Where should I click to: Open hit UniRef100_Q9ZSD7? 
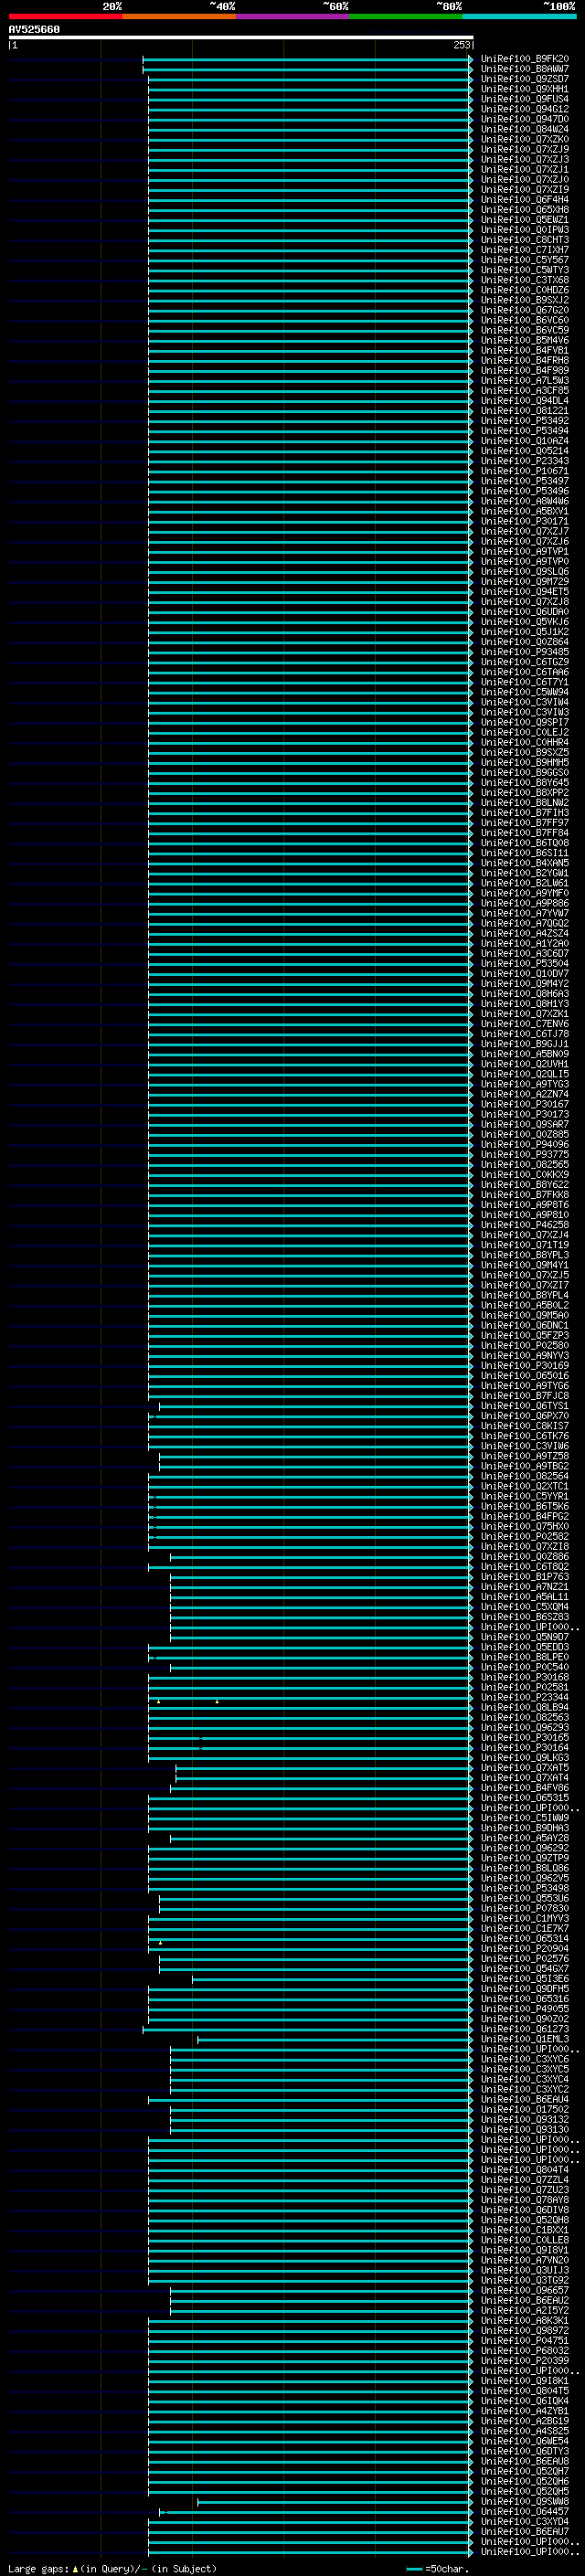coord(525,79)
